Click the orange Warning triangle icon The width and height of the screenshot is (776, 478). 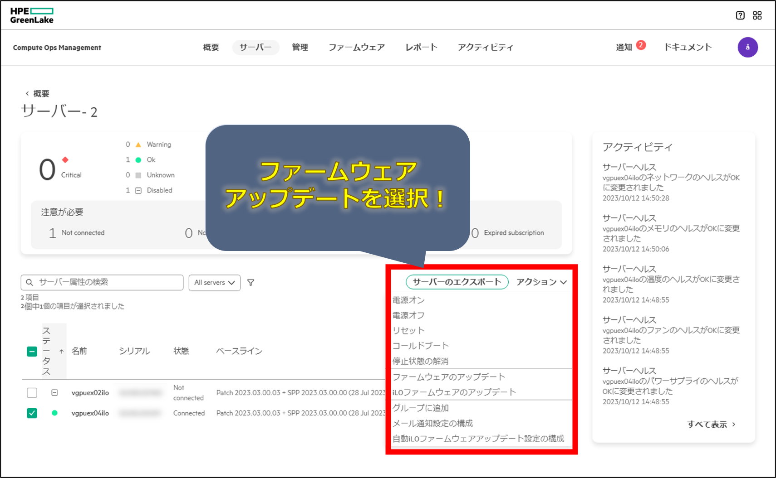[x=138, y=145]
